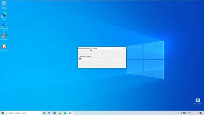
Task: Open Visual Studio Code desktop shortcut
Action: [x=4, y=27]
